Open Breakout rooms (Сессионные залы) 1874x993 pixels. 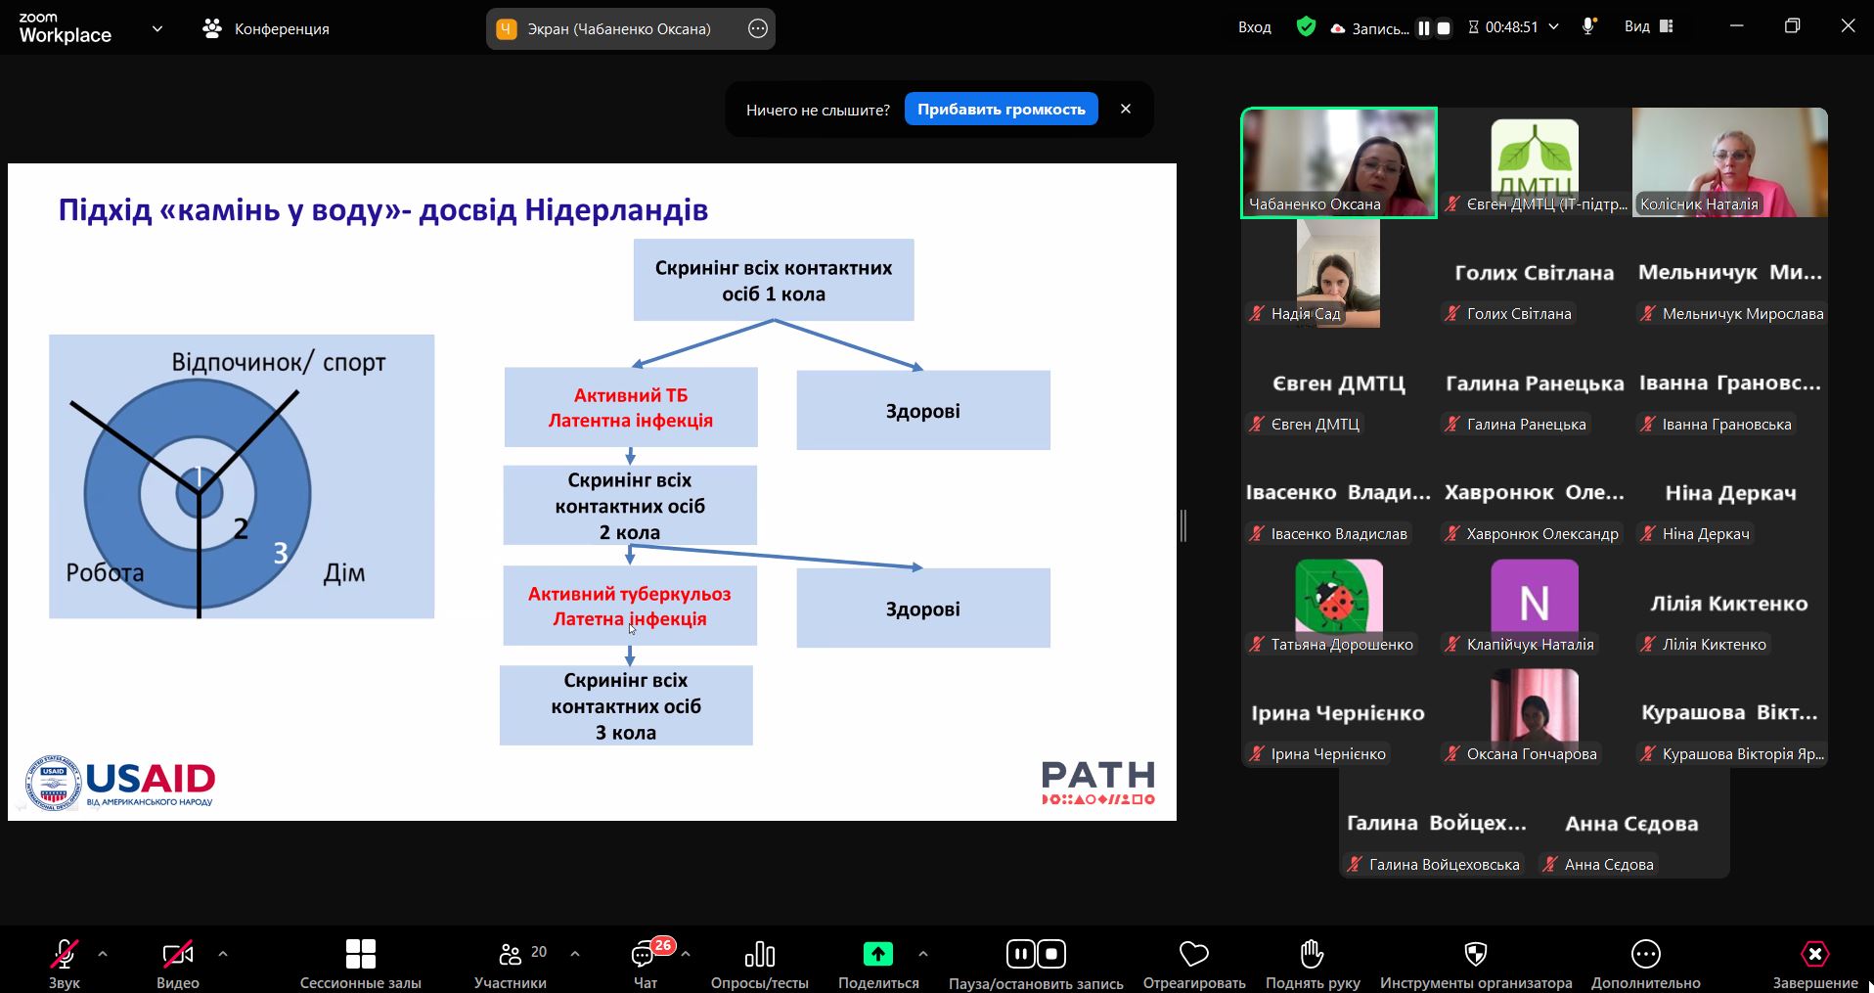[360, 955]
